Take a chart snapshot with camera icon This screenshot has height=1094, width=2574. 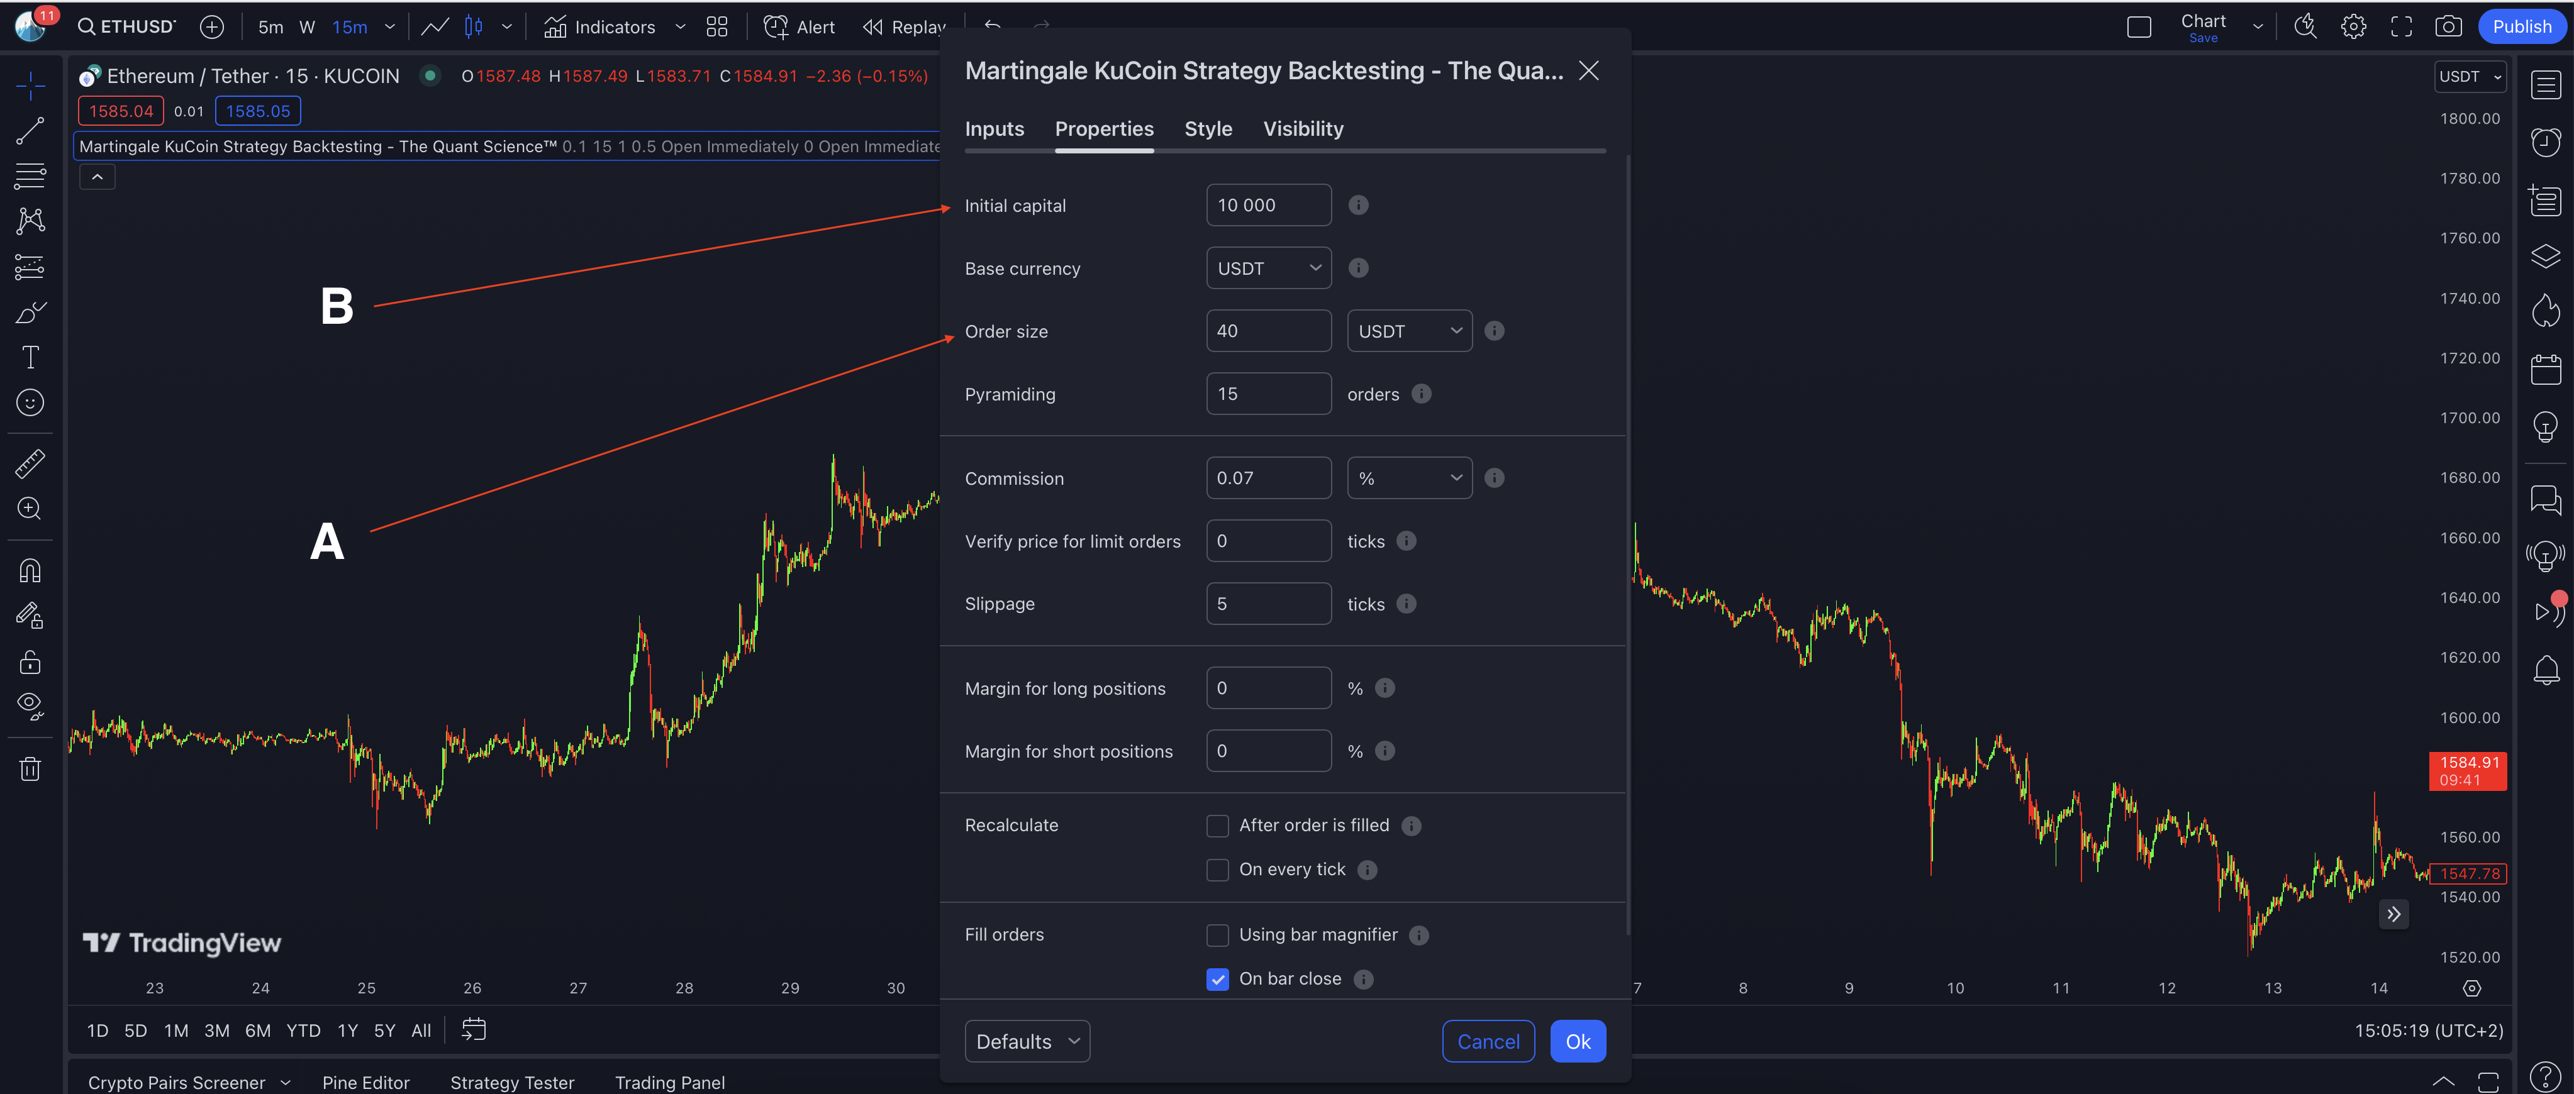coord(2448,27)
